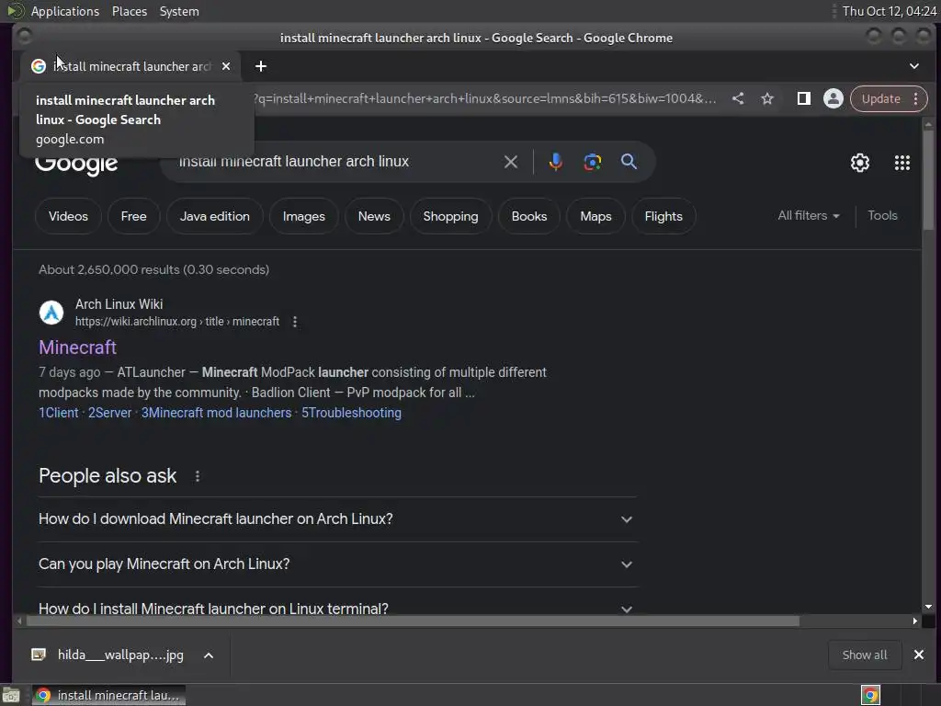The image size is (941, 706).
Task: Expand 'Can you play Minecraft on Arch Linux?'
Action: pyautogui.click(x=336, y=564)
